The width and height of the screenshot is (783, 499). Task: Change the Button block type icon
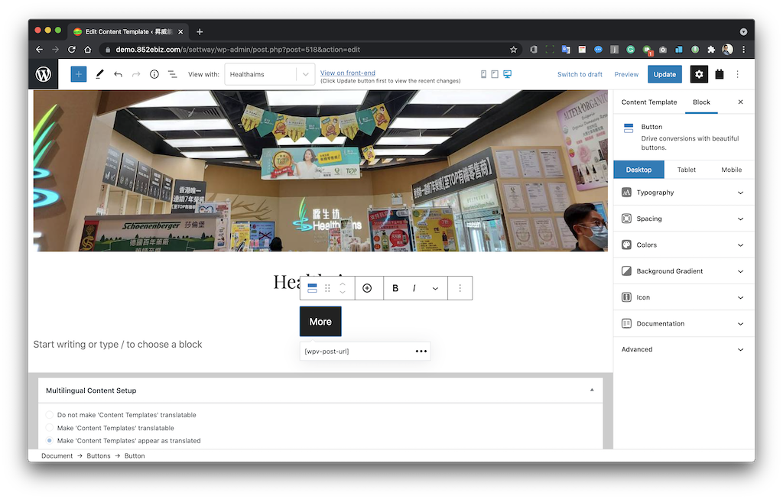312,288
